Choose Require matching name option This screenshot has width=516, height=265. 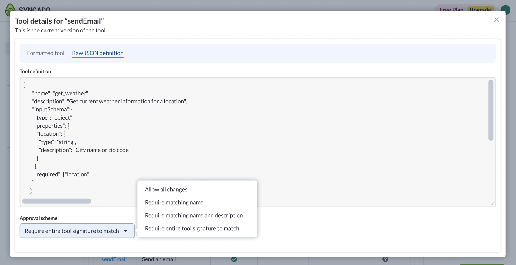[174, 202]
